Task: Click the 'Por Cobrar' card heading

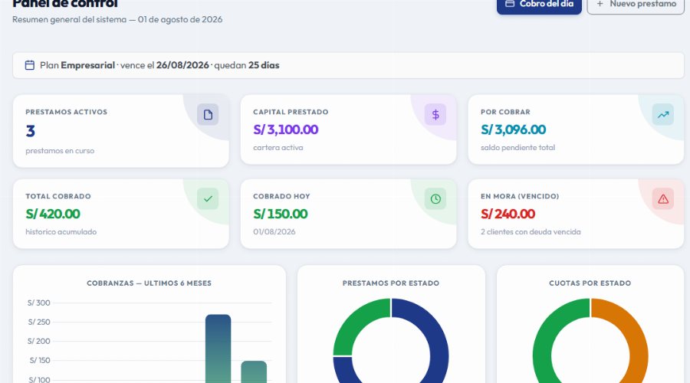Action: 505,112
